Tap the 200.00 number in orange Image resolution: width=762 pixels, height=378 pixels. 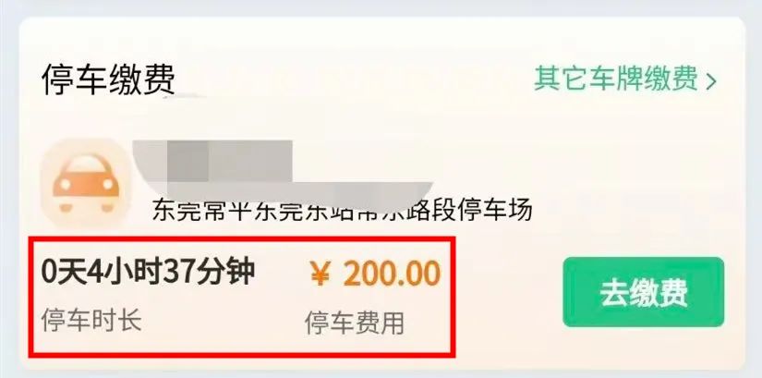[392, 274]
